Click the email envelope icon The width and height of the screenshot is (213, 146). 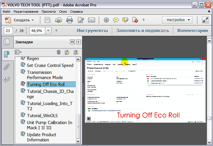tap(92, 20)
